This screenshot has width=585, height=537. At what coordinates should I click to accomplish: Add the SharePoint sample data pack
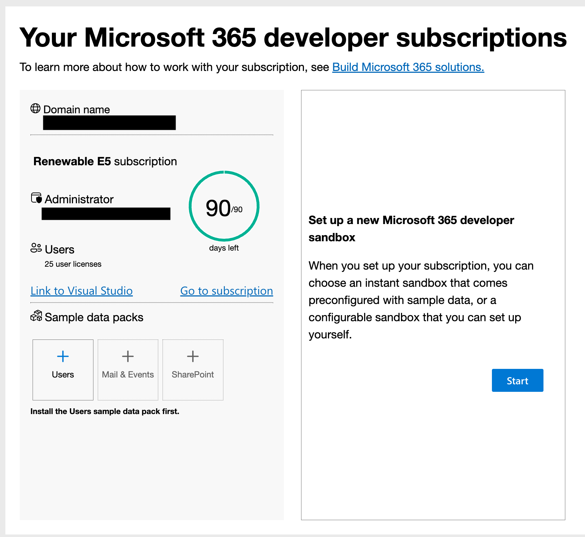click(x=193, y=370)
